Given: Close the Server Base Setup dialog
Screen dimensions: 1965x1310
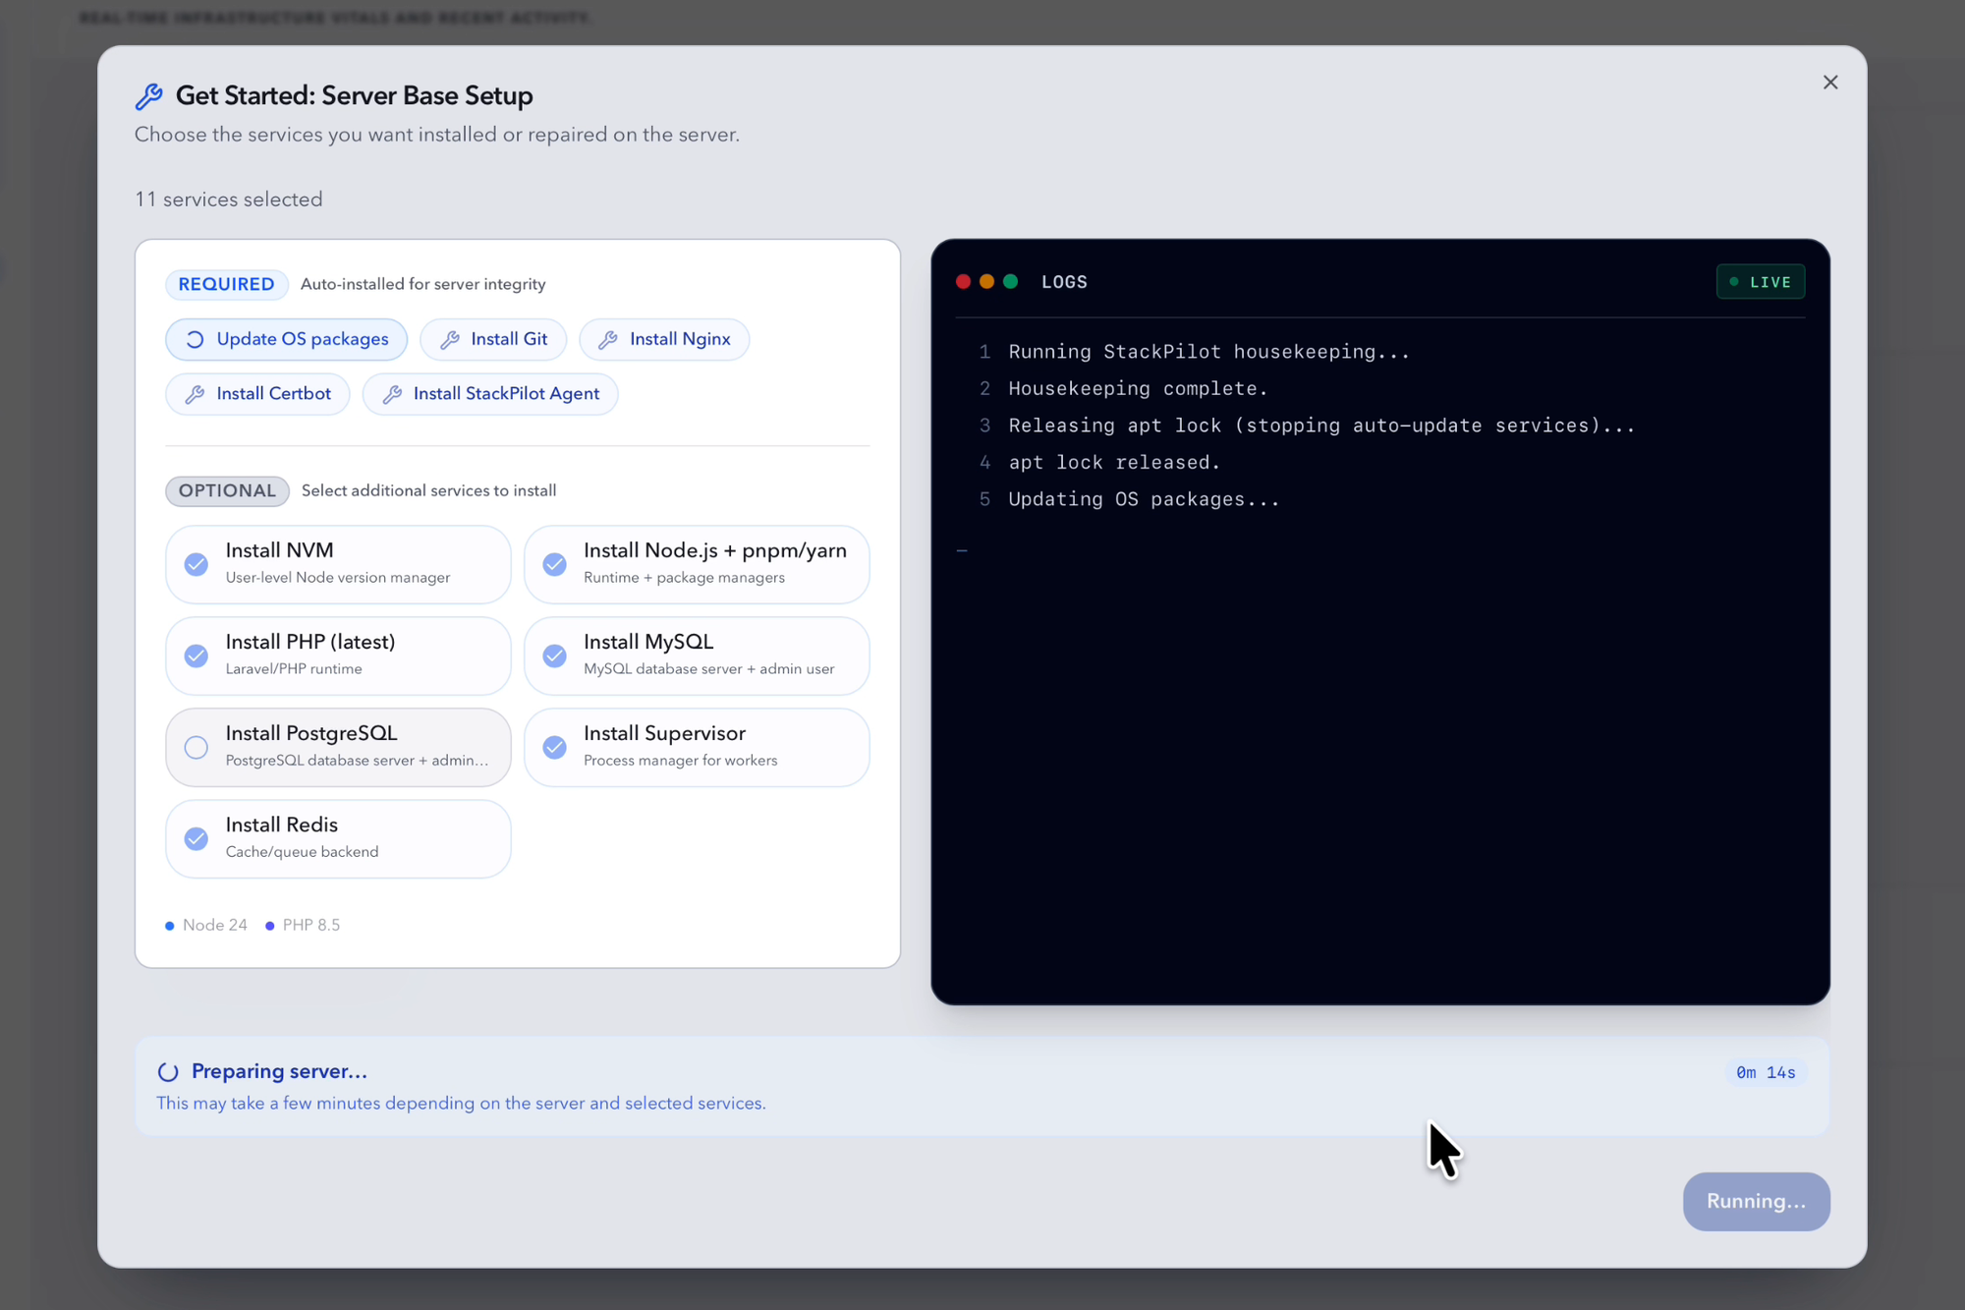Looking at the screenshot, I should (1829, 83).
